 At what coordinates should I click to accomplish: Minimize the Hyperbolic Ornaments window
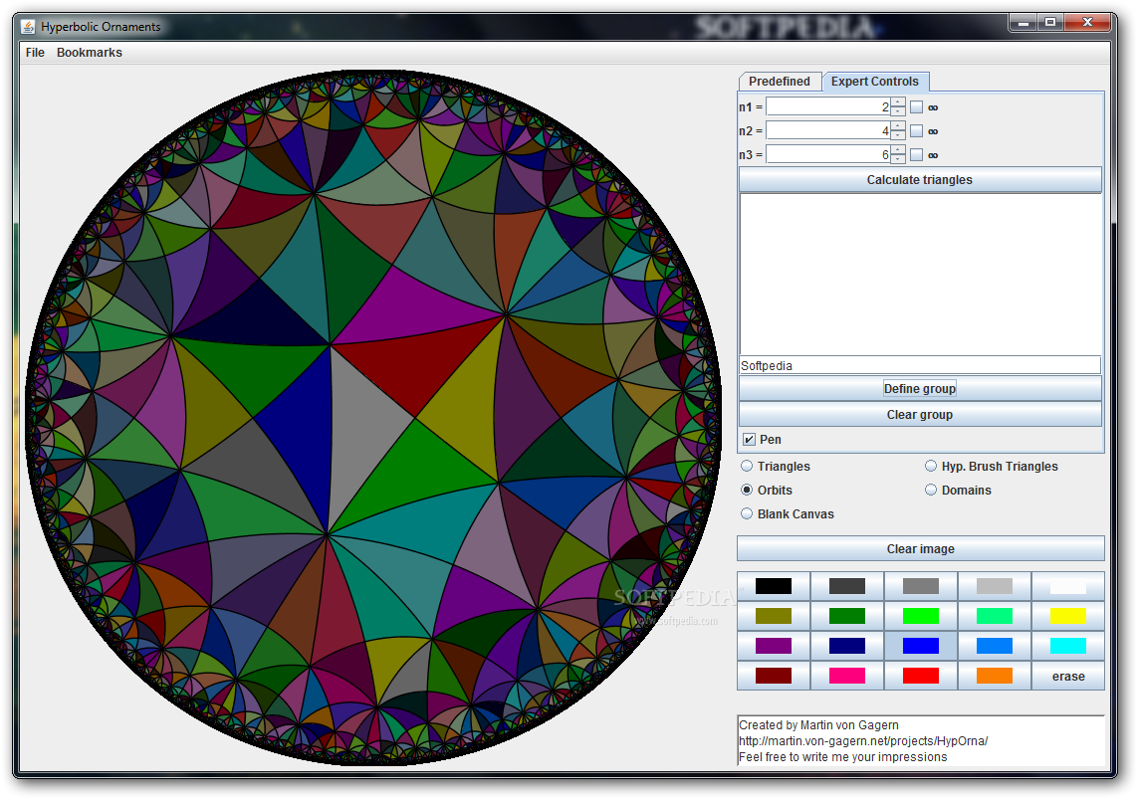tap(1024, 23)
